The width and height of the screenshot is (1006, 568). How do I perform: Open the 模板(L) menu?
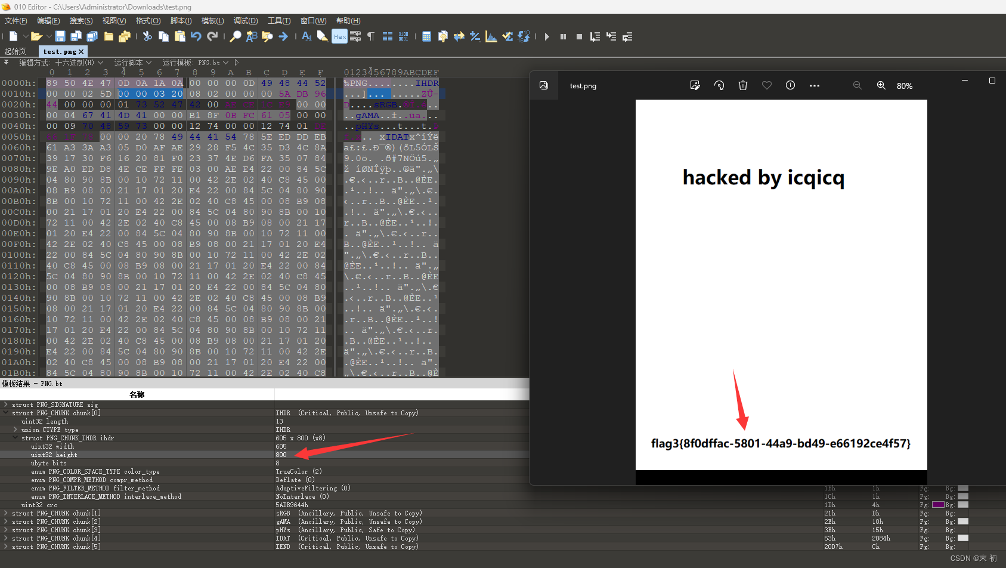213,21
